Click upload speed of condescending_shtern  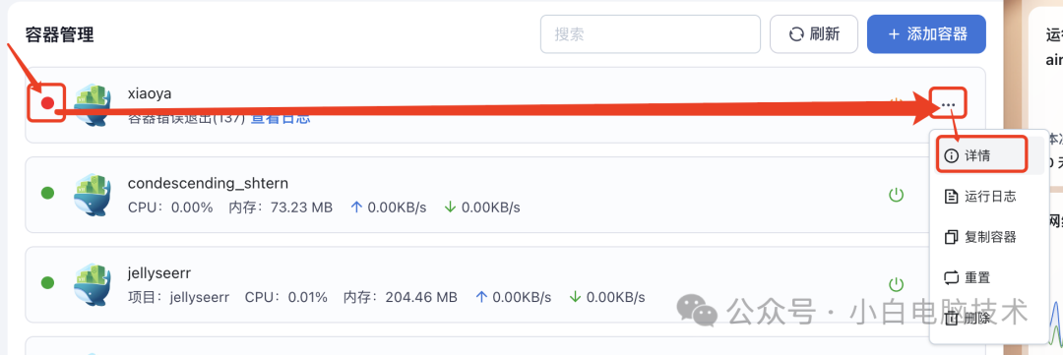click(389, 207)
